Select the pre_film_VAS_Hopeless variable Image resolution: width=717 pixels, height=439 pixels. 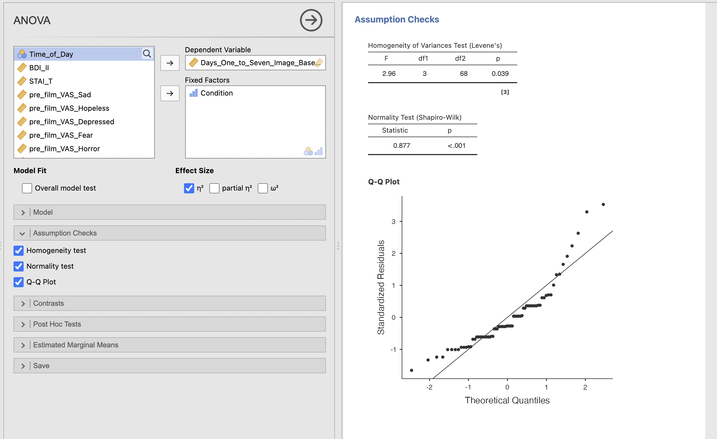click(x=84, y=108)
